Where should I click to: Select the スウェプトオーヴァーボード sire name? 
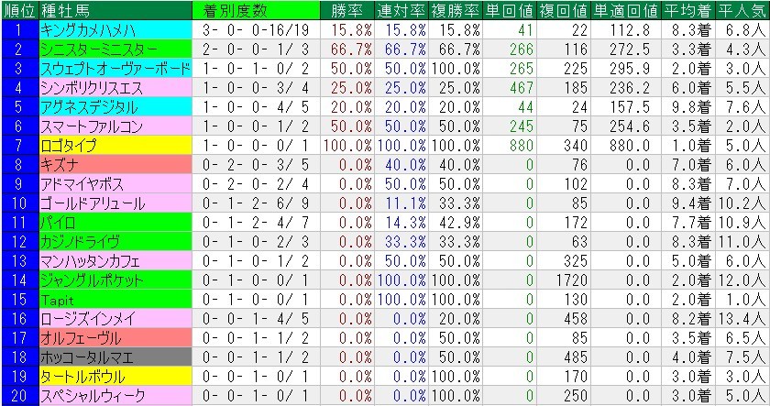pos(115,68)
